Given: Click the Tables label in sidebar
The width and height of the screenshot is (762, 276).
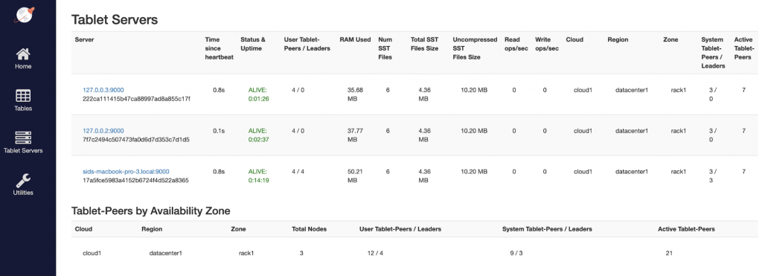Looking at the screenshot, I should pyautogui.click(x=23, y=109).
